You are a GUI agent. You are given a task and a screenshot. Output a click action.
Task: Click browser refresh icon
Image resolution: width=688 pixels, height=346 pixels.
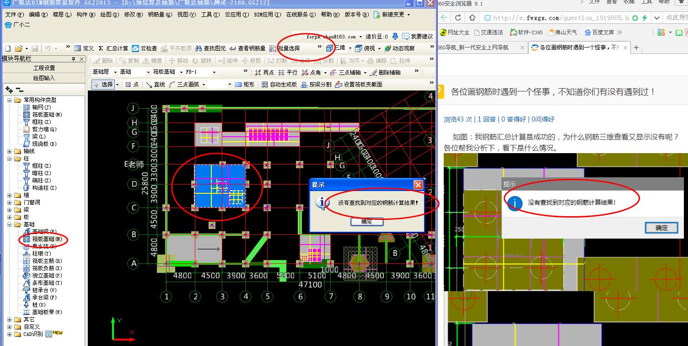click(458, 18)
